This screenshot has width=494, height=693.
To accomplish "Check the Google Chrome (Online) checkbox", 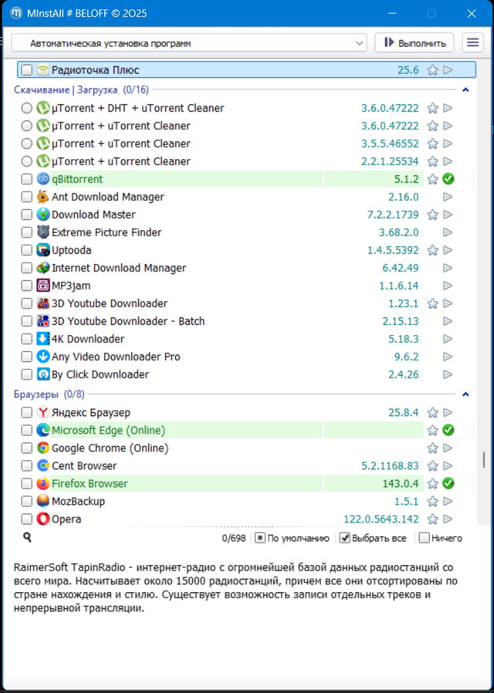I will (26, 448).
